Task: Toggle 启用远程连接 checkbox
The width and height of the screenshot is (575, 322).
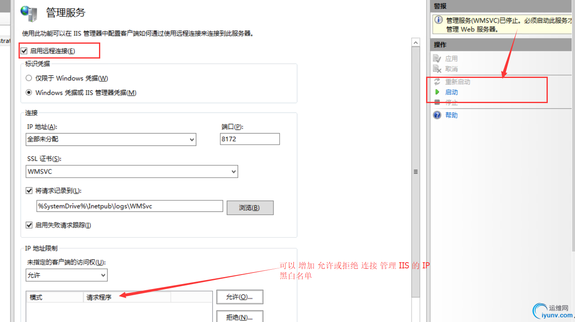Action: coord(24,51)
